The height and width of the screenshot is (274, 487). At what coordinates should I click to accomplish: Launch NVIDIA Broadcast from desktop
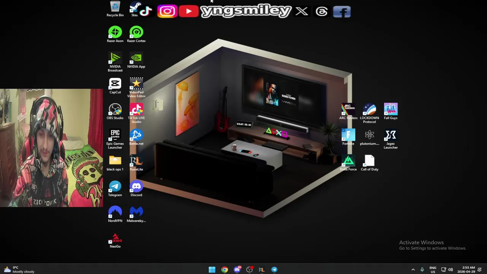coord(115,62)
